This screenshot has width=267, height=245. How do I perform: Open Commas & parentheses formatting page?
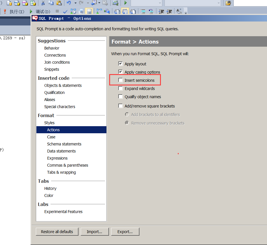pos(68,165)
